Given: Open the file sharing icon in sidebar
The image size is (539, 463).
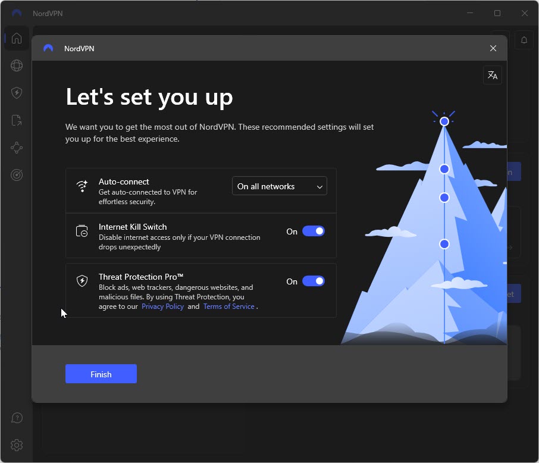Looking at the screenshot, I should coord(17,120).
